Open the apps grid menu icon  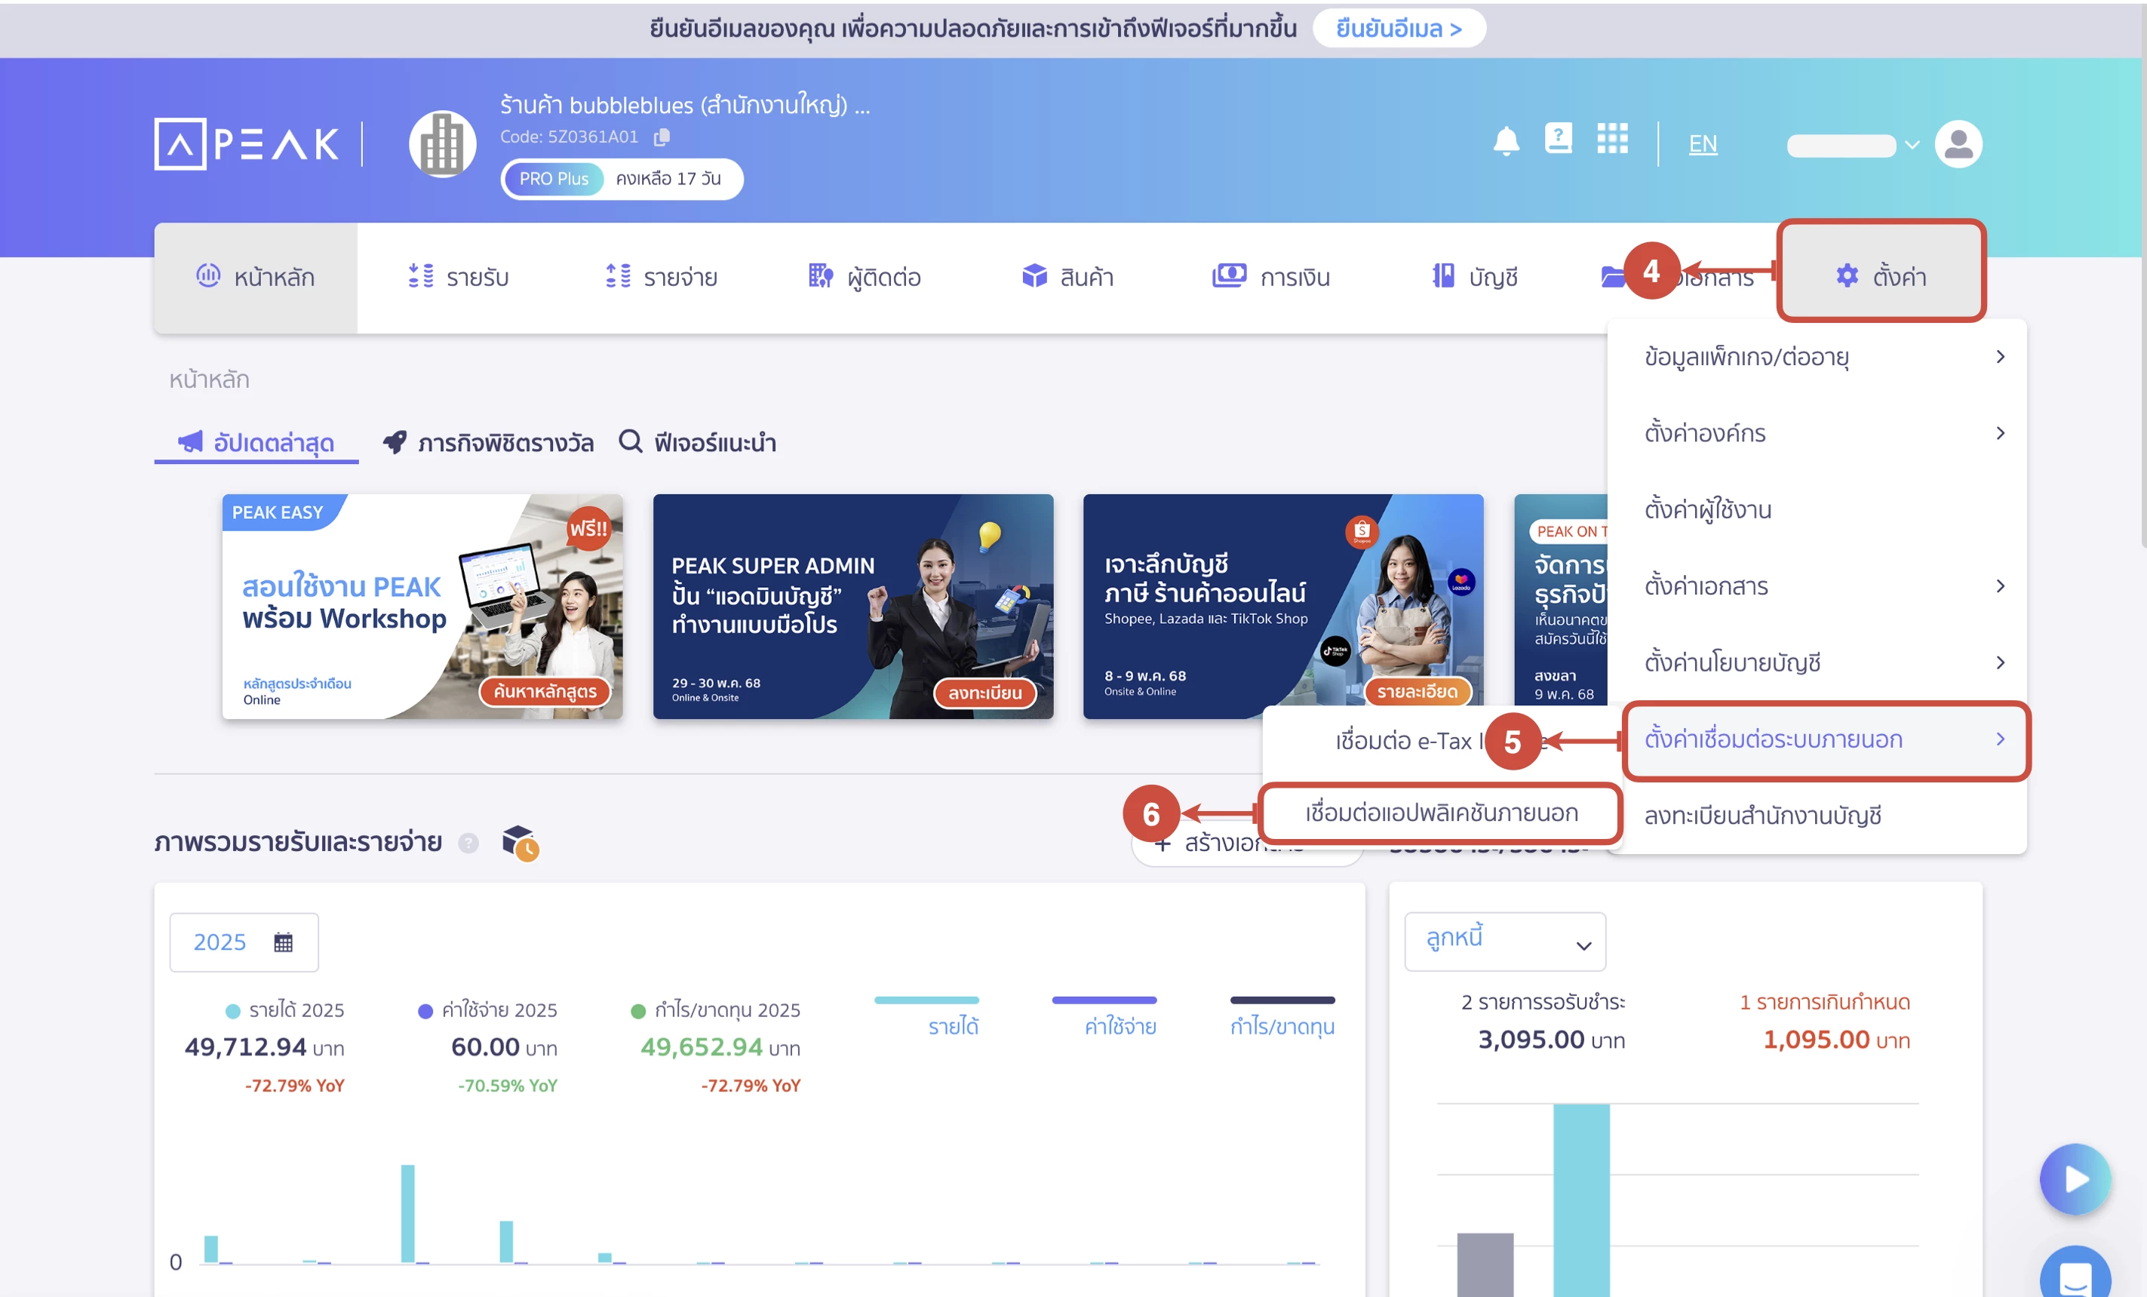click(1612, 140)
